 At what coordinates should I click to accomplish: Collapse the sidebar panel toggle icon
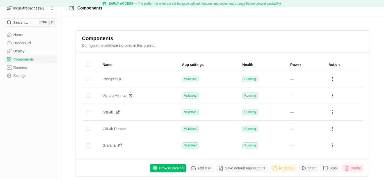[x=72, y=8]
